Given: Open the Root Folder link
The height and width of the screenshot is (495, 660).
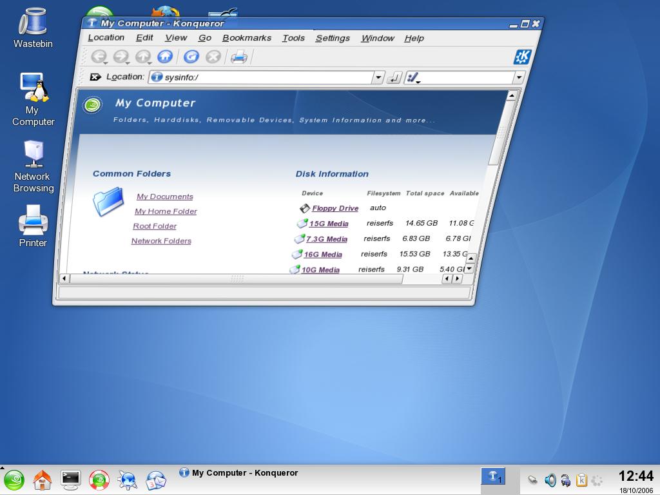Looking at the screenshot, I should coord(155,226).
